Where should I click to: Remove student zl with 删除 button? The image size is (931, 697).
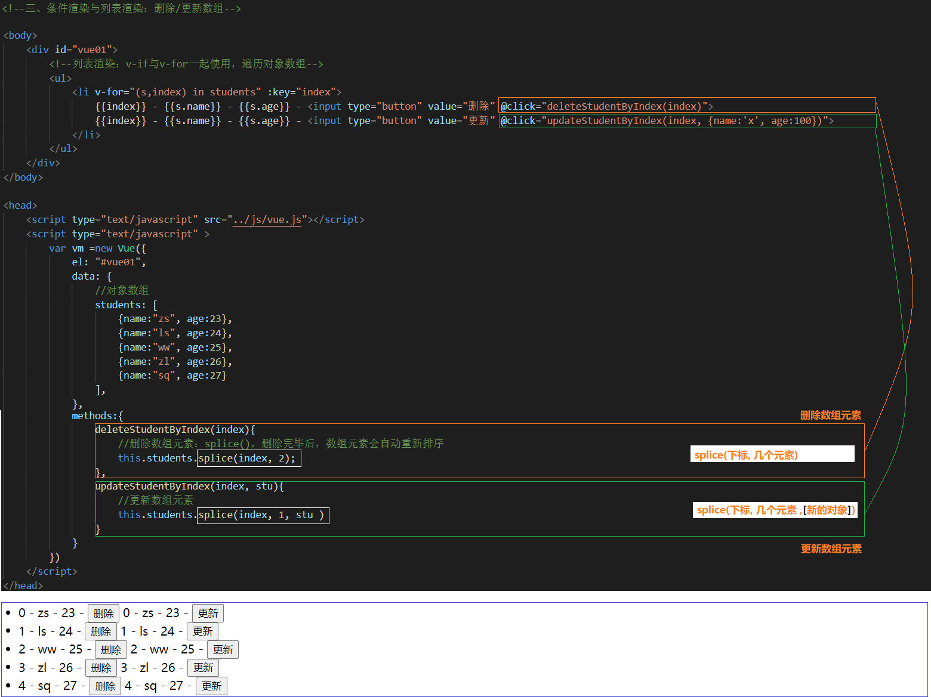click(101, 668)
